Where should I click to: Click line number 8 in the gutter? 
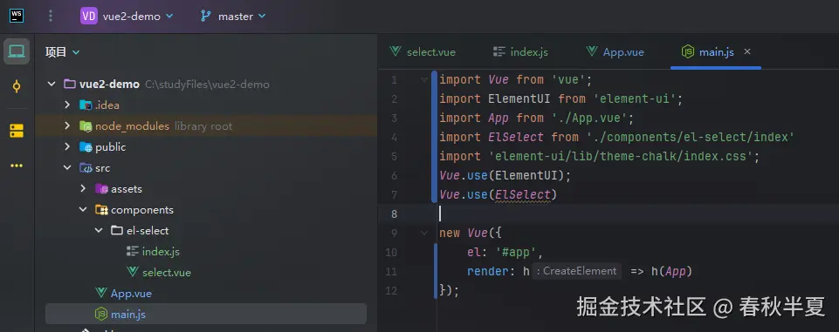click(x=394, y=214)
